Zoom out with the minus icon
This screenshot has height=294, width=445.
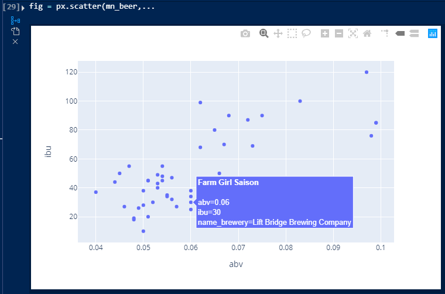(339, 33)
